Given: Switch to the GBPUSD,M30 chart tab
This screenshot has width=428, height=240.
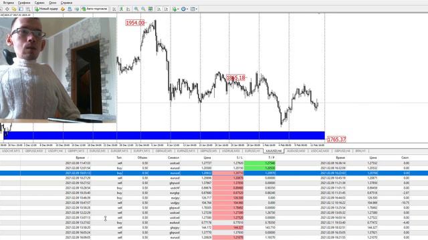Looking at the screenshot, I should click(x=34, y=151).
